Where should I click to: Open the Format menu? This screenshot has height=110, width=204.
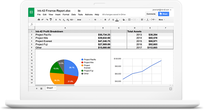point(66,15)
